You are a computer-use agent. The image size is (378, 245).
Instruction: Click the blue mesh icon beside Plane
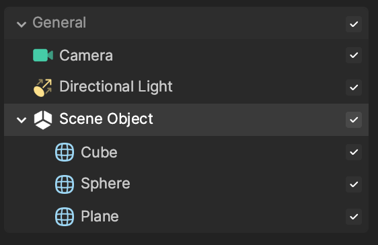pyautogui.click(x=65, y=217)
